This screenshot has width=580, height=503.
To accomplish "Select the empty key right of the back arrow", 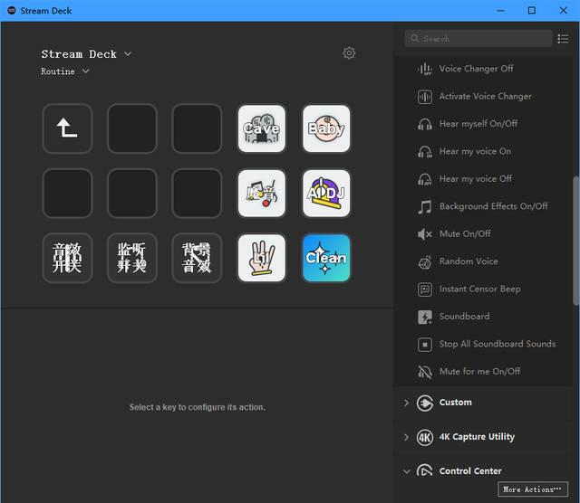I will [x=132, y=128].
